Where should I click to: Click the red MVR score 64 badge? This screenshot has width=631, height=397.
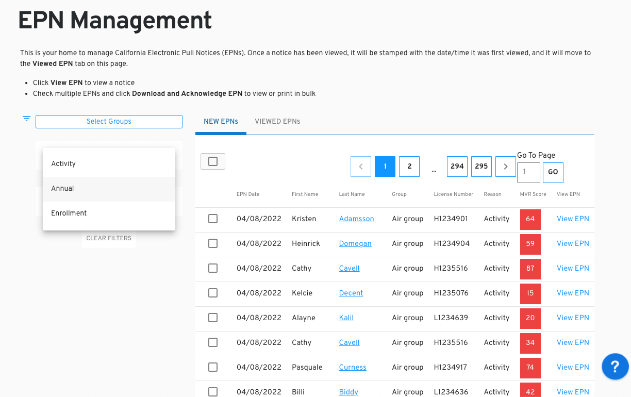pyautogui.click(x=530, y=219)
